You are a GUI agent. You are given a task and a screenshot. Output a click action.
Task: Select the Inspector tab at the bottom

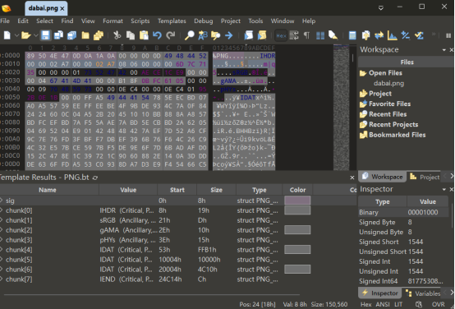[380, 293]
